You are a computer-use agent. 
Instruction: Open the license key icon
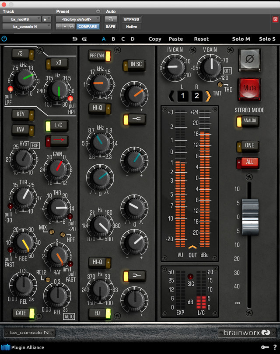click(x=264, y=347)
